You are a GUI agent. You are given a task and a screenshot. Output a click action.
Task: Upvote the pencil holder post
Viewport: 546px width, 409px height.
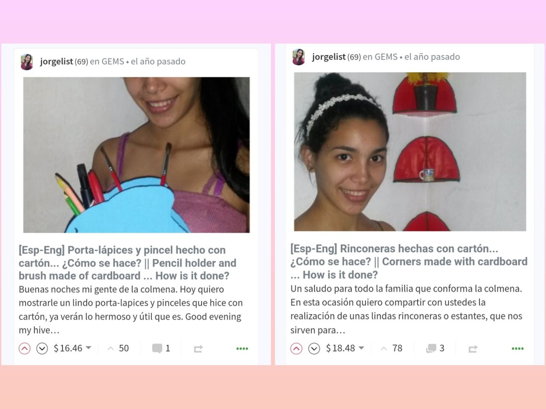[25, 349]
